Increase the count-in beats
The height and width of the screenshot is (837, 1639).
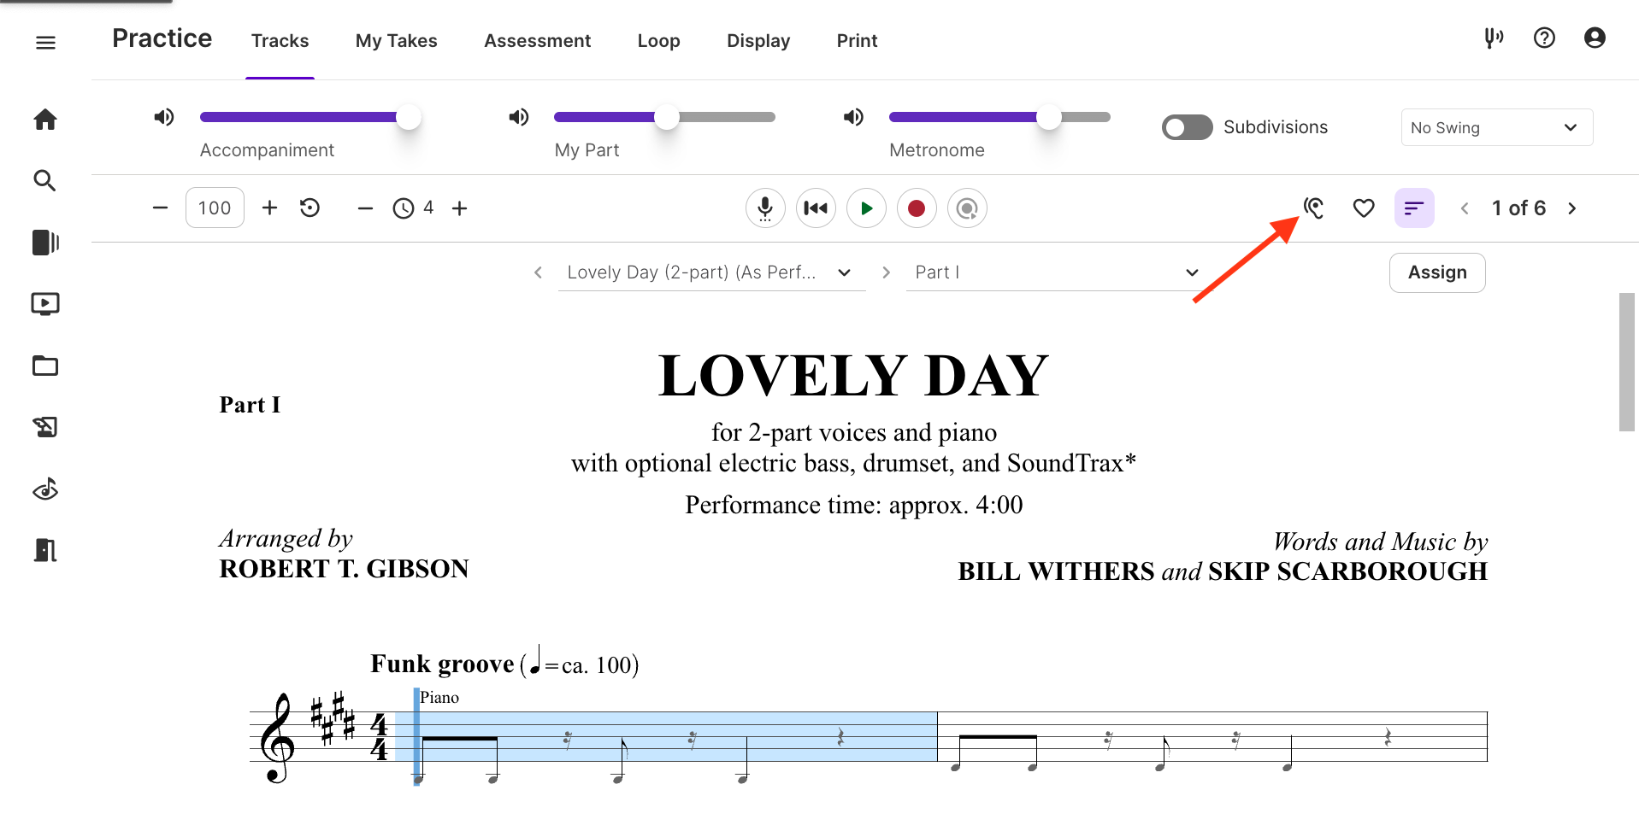pyautogui.click(x=460, y=208)
